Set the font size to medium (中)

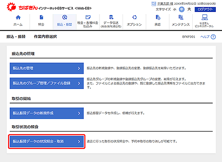tap(182, 9)
